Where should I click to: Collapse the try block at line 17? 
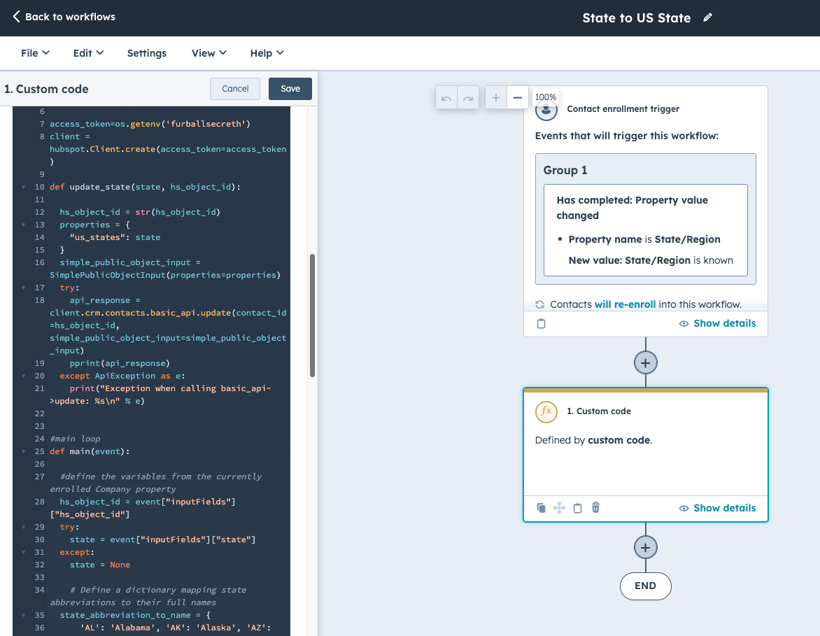click(24, 288)
